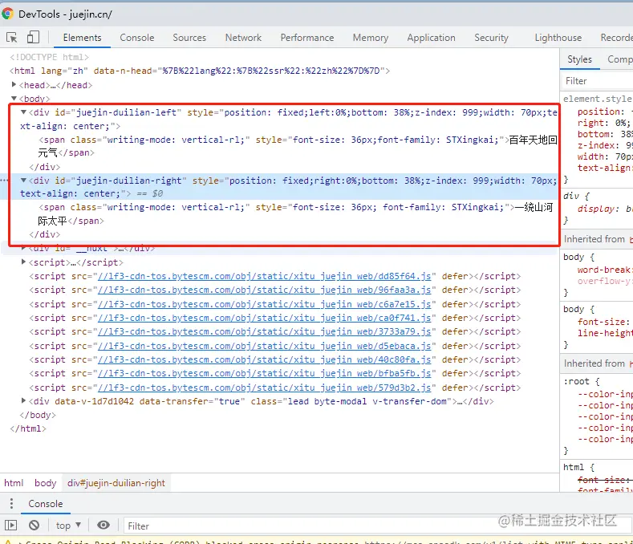Select body in the breadcrumb bar
Viewport: 633px width, 544px height.
pos(45,482)
